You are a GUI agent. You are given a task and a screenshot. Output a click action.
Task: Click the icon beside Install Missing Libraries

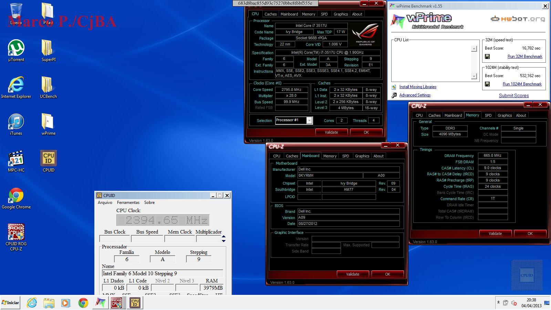pos(394,87)
